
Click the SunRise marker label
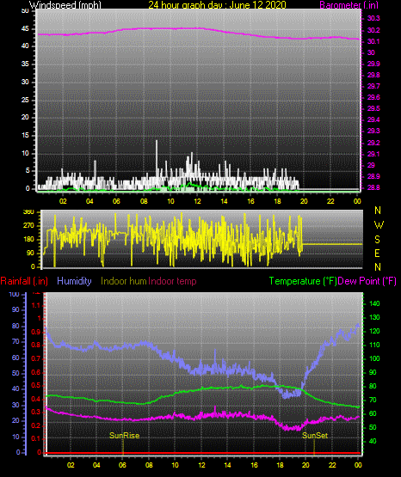click(125, 436)
